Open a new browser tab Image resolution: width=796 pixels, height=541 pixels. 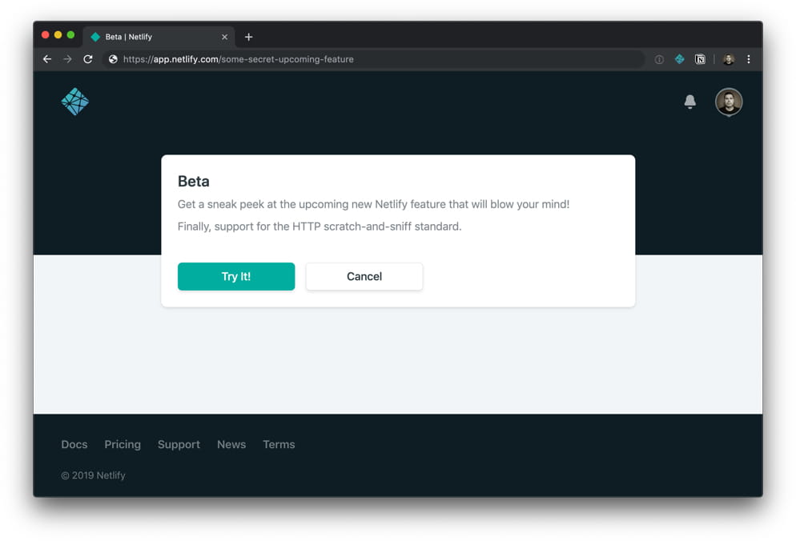(x=248, y=36)
